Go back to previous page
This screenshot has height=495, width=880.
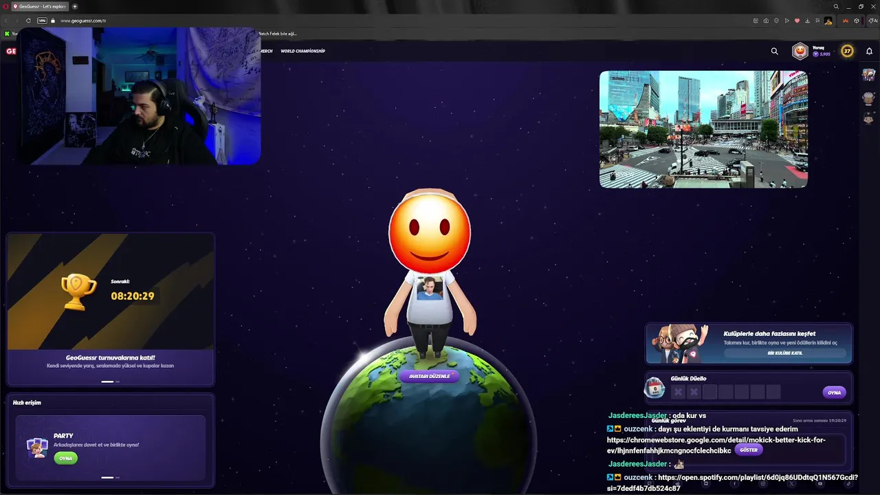[x=6, y=21]
